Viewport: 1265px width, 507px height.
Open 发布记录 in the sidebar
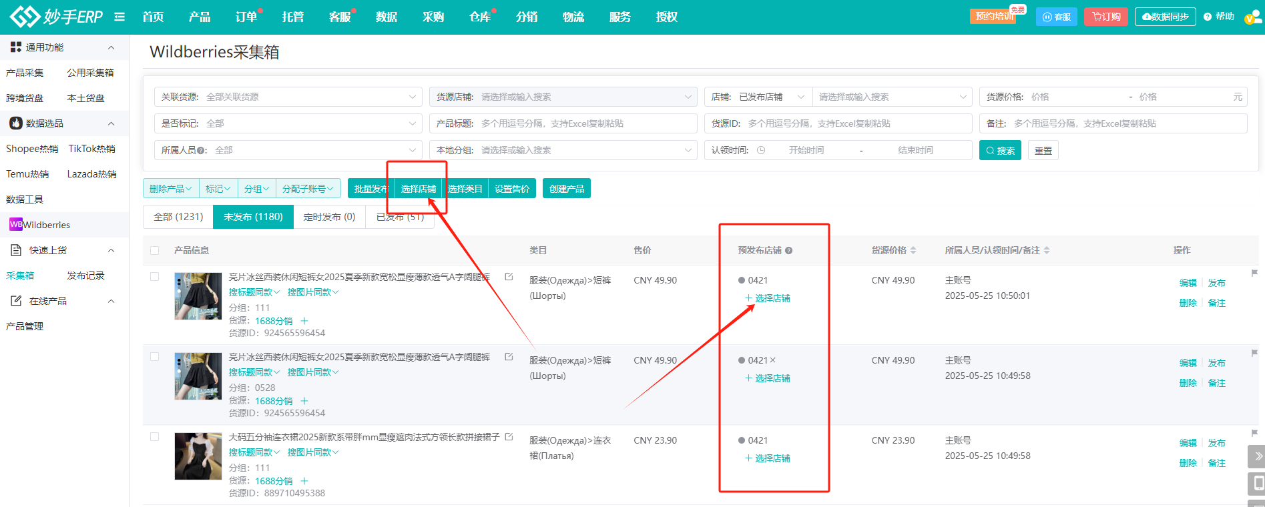[85, 276]
